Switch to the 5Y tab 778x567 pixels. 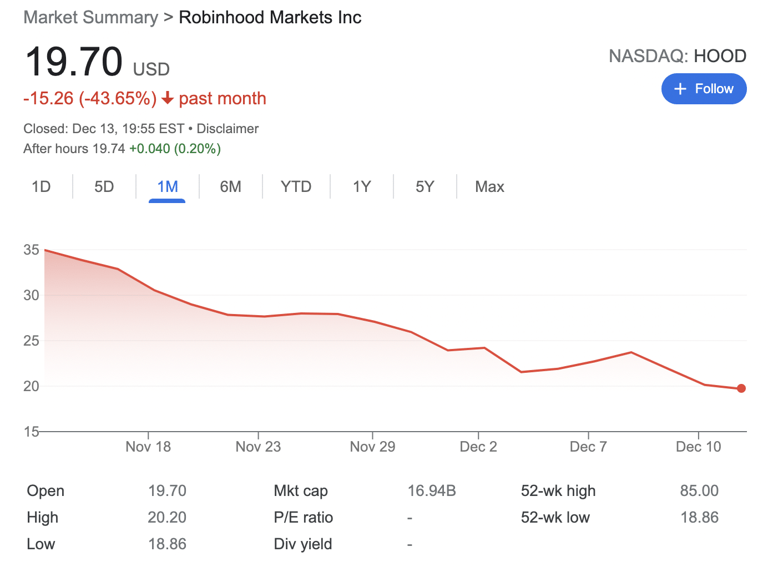[425, 186]
